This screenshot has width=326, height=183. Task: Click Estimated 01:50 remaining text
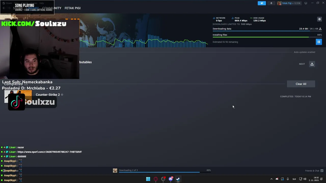[225, 42]
